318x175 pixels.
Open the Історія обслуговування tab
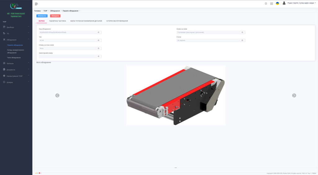pos(117,21)
